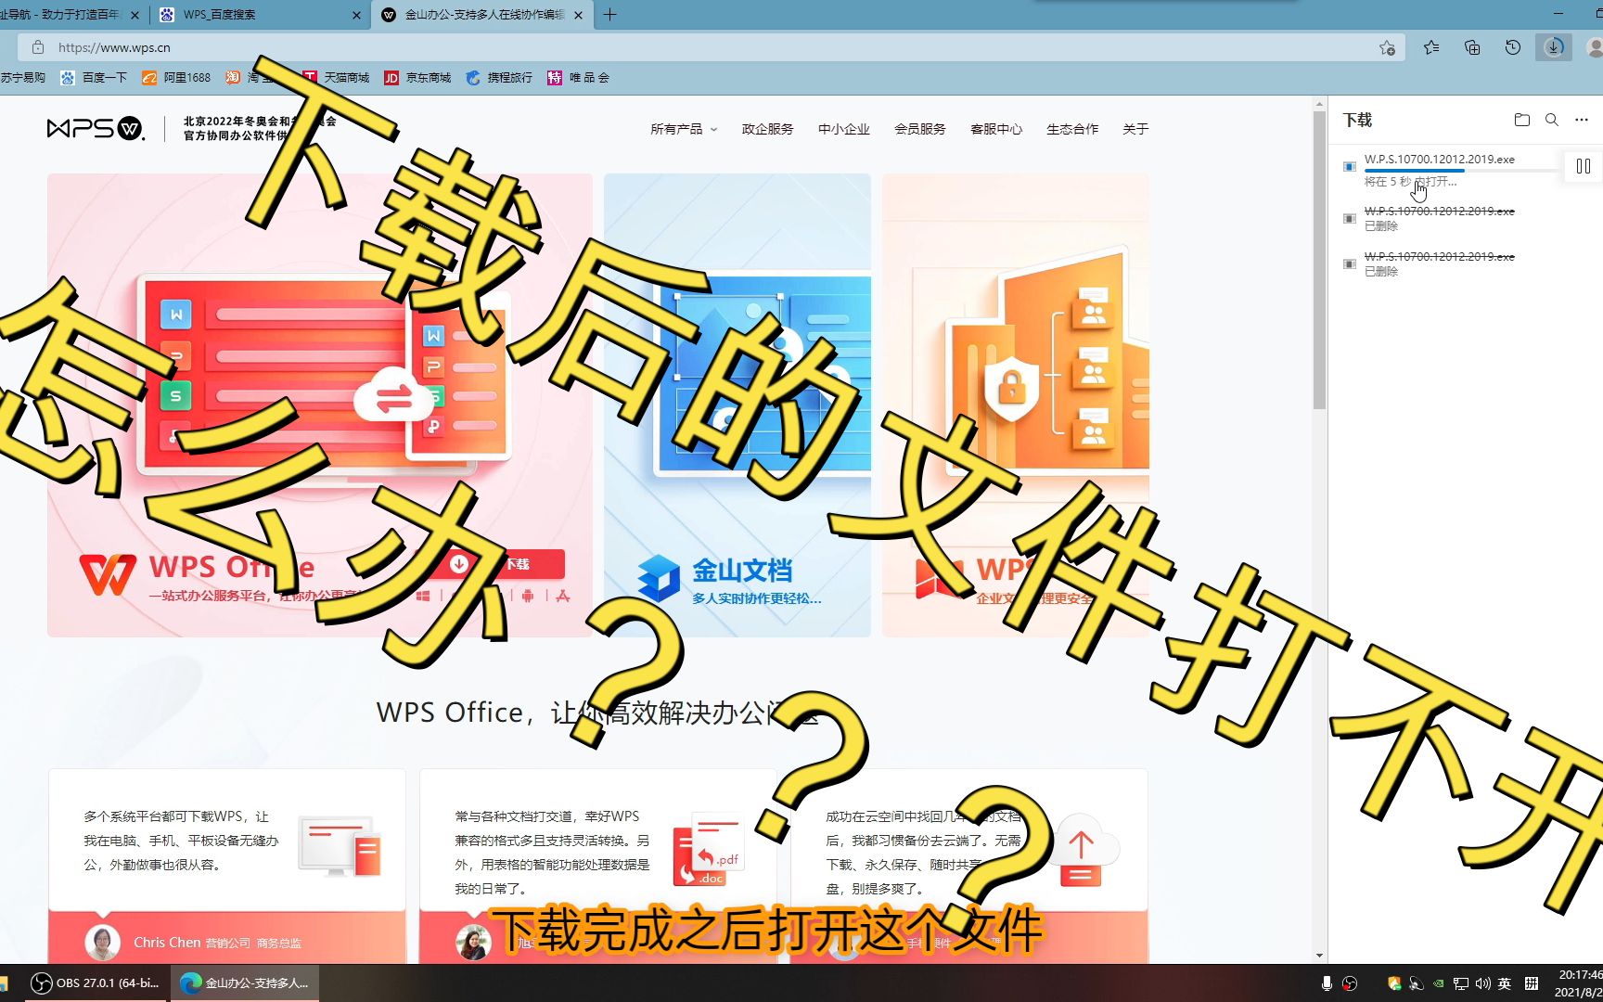Open 唯品会 bookmark

click(x=579, y=78)
